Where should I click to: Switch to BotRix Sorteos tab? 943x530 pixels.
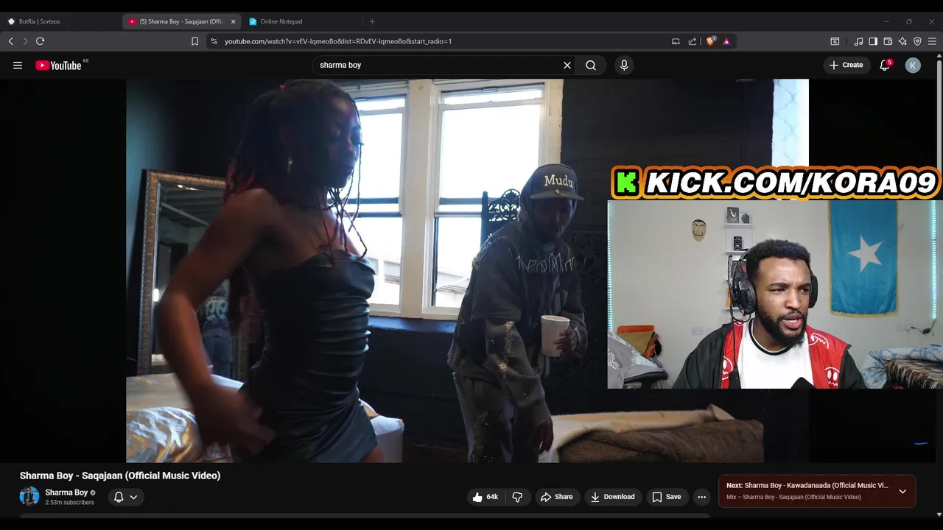pyautogui.click(x=61, y=21)
